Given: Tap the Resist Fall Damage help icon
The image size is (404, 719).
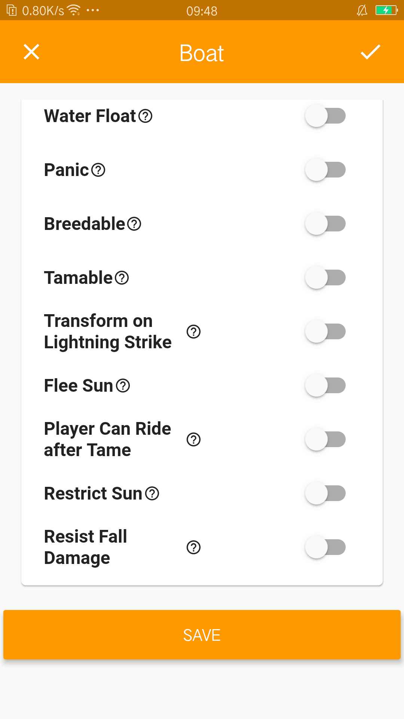Looking at the screenshot, I should [x=193, y=547].
